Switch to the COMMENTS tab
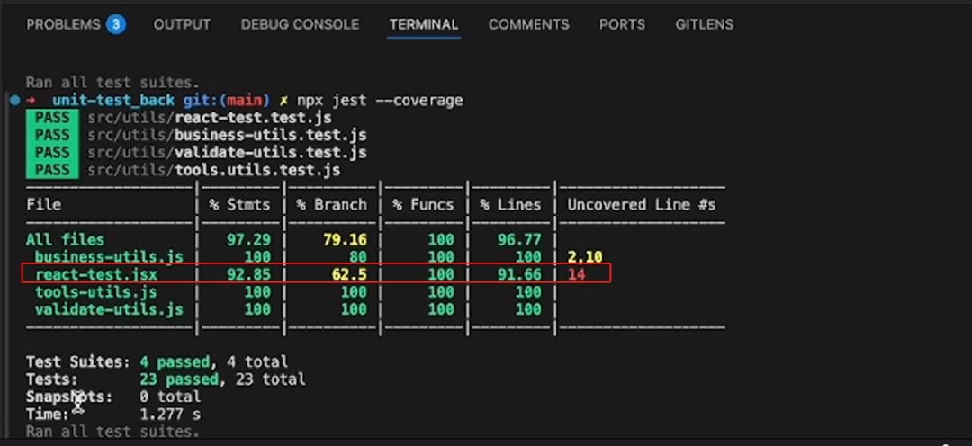 528,24
